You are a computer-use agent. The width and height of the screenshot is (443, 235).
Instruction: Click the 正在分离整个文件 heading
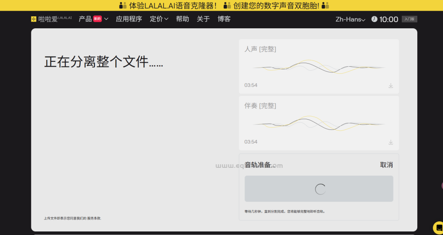104,62
